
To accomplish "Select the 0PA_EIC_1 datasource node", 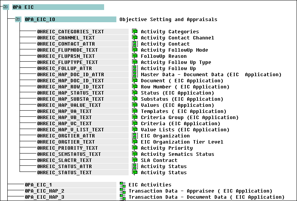I will point(38,185).
